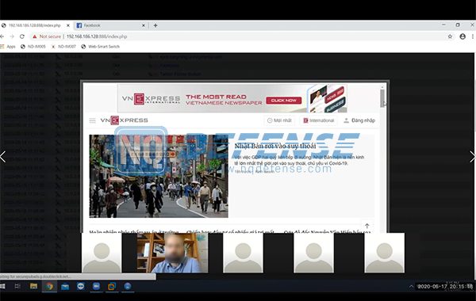Screen dimensions: 476x301
Task: Open the Mail app on the taskbar
Action: (x=65, y=286)
